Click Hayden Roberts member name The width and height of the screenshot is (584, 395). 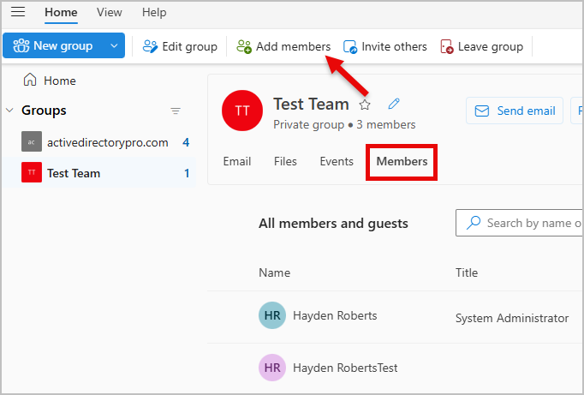(335, 315)
